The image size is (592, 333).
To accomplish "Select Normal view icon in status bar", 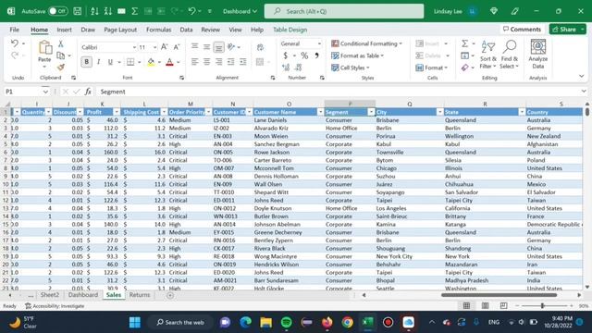I will click(466, 306).
